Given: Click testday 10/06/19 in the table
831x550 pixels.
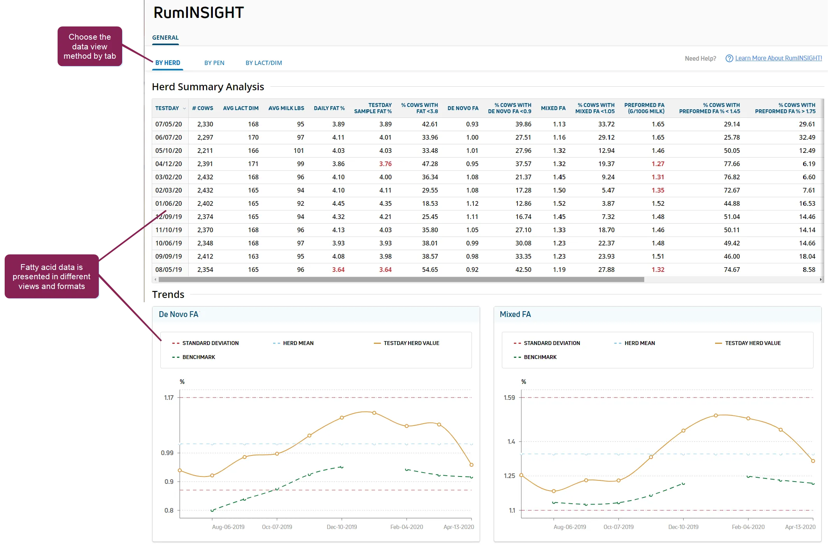Looking at the screenshot, I should [x=168, y=243].
